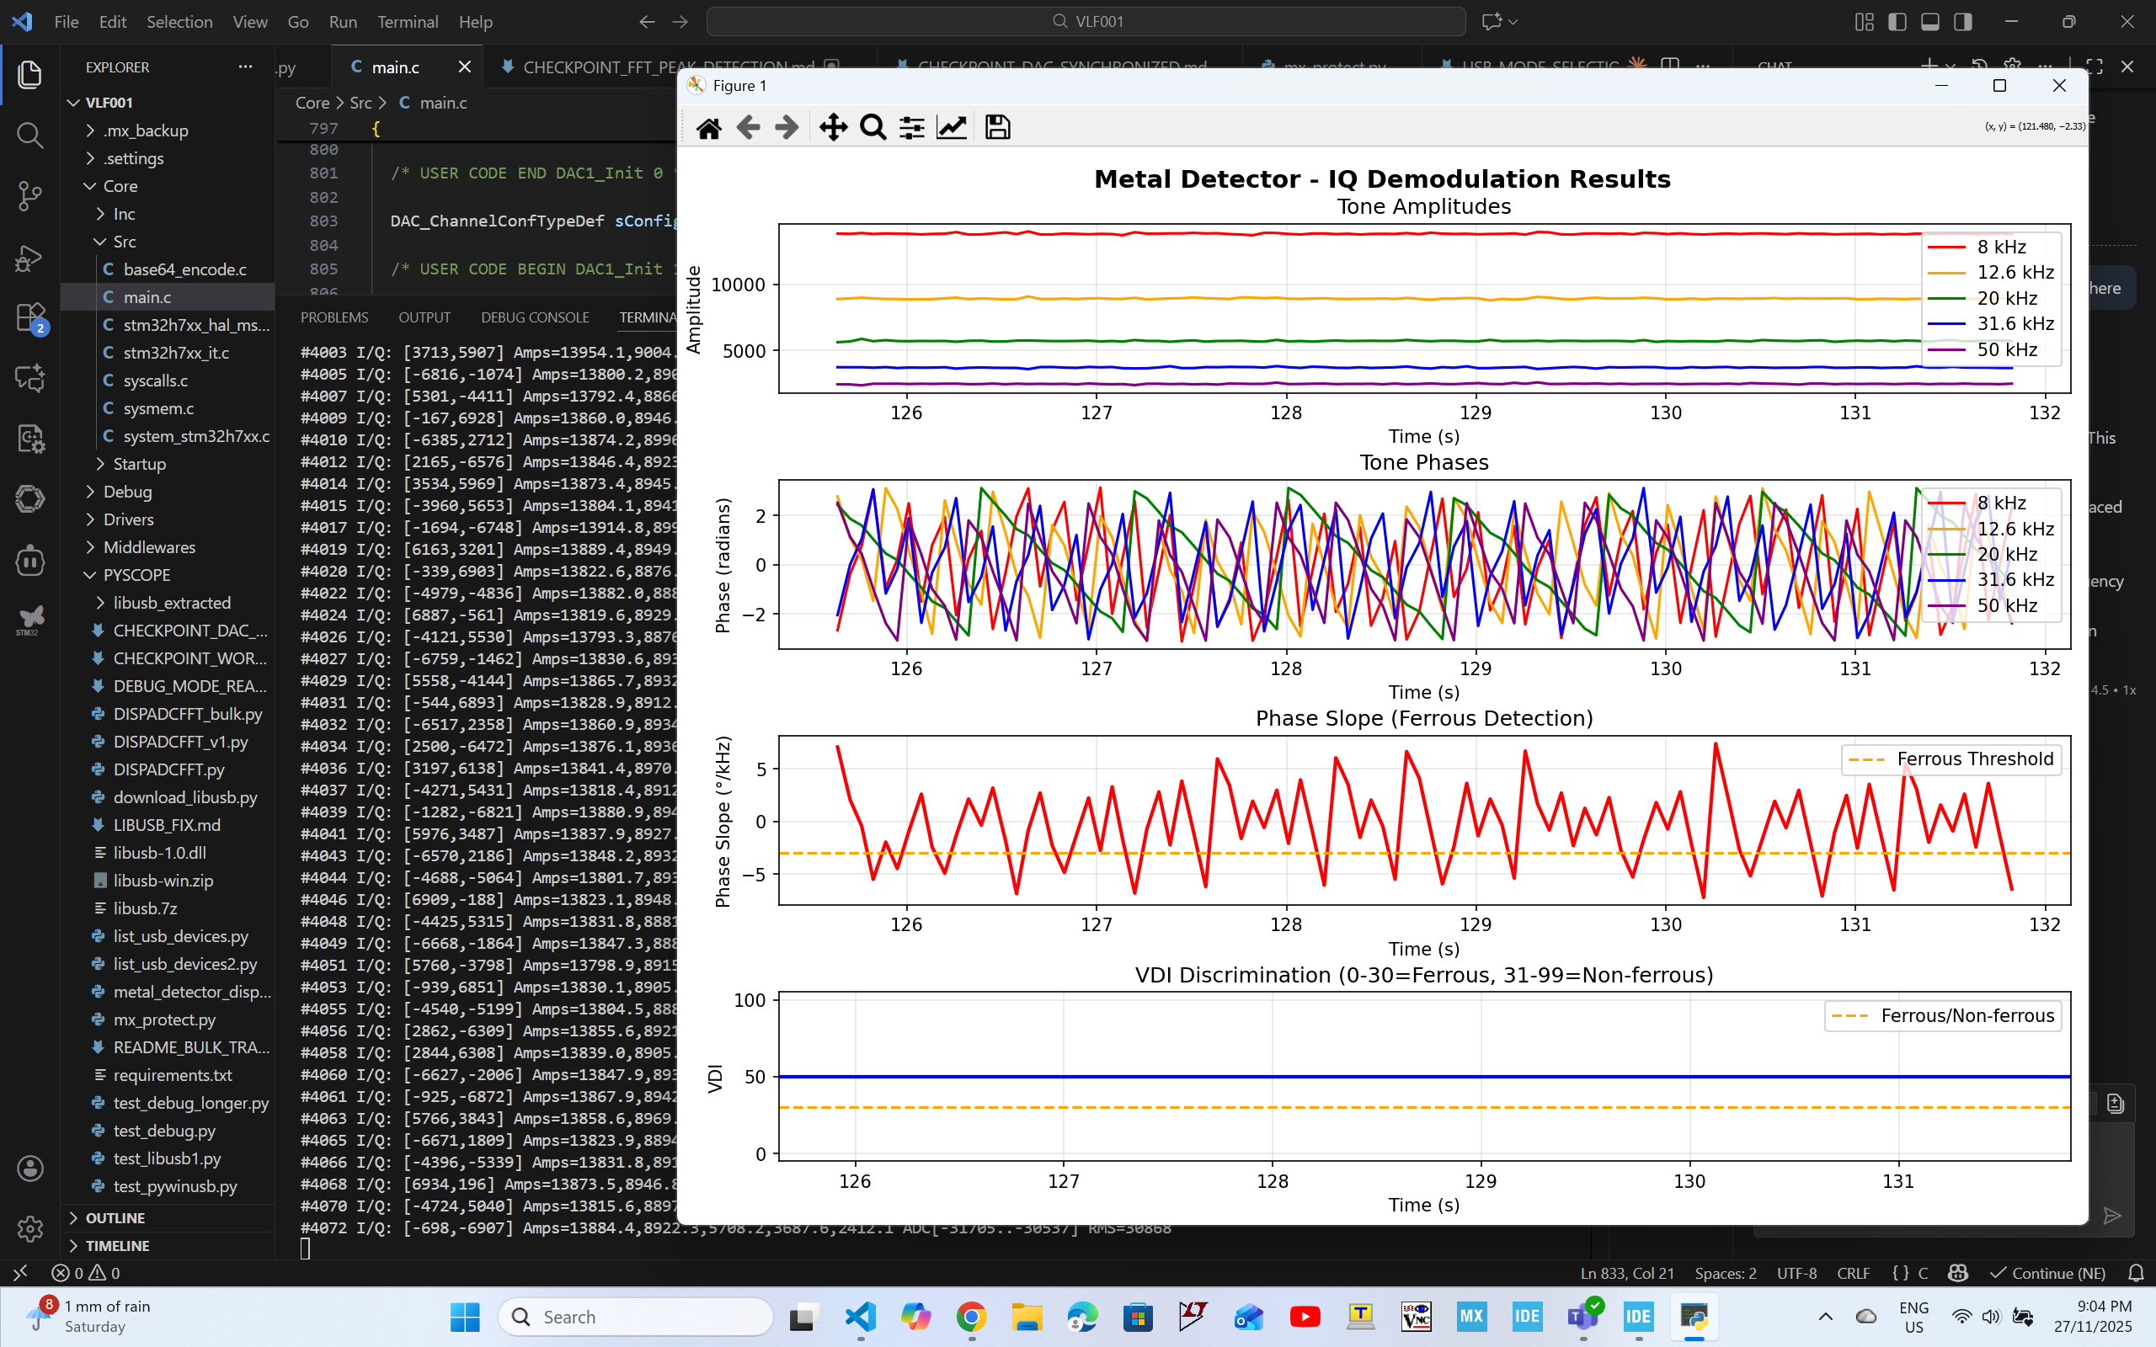Screen dimensions: 2156x1347
Task: Open Configure subplots sliders icon
Action: click(x=911, y=127)
